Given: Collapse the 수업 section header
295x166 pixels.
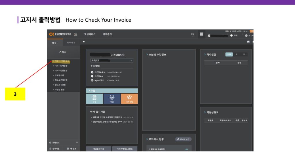Looking at the screenshot, I should [112, 90].
